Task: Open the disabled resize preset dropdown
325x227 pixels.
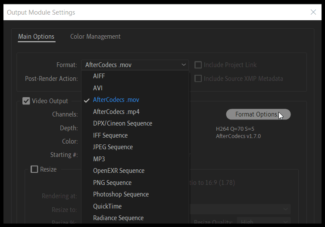Action: (240, 209)
